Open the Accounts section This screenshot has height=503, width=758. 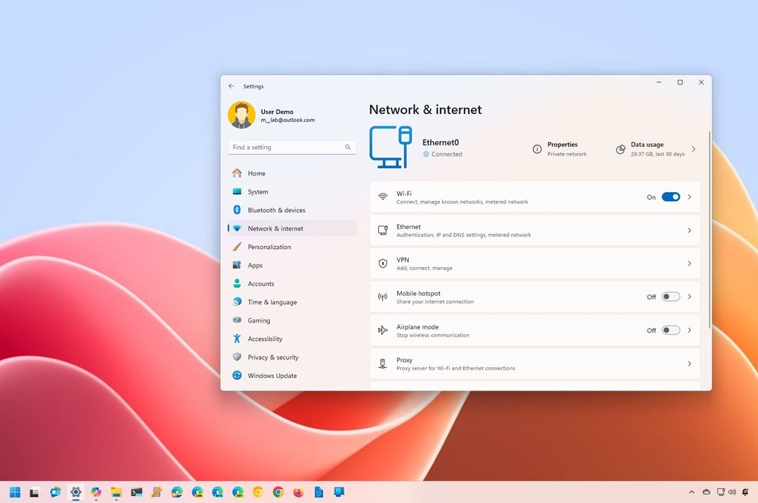pos(260,284)
